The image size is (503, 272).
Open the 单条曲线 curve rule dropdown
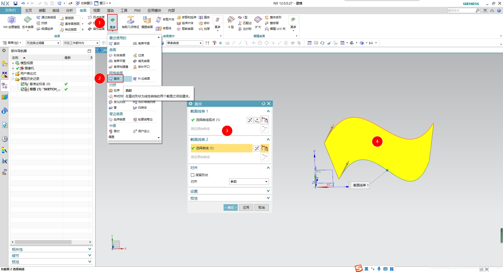click(x=185, y=43)
